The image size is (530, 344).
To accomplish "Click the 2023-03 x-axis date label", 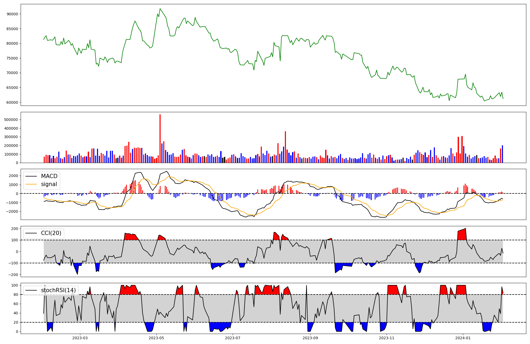I will [80, 338].
